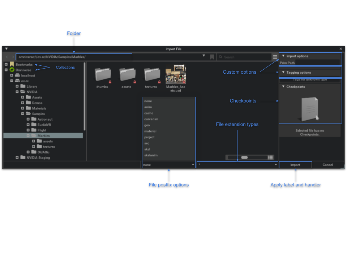
Task: Adjust the thumbnail size slider
Action: pos(245,157)
